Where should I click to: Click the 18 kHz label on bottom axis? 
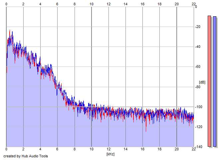pyautogui.click(x=159, y=149)
